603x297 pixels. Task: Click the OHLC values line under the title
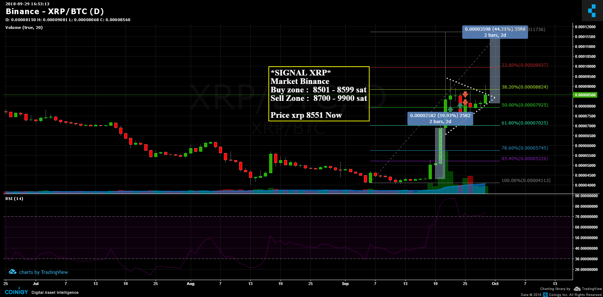[x=68, y=20]
